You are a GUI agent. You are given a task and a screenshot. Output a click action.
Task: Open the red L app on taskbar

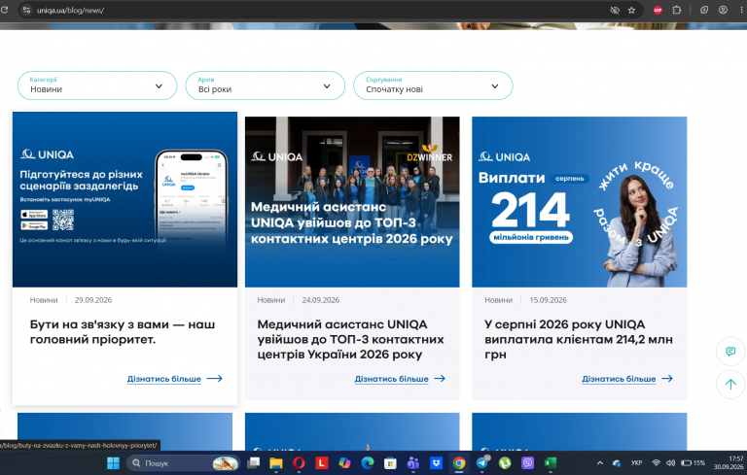coord(322,463)
